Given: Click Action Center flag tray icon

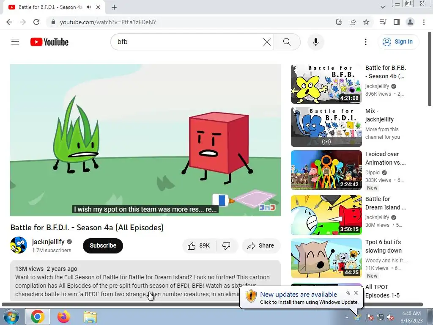Looking at the screenshot, I should tap(370, 317).
